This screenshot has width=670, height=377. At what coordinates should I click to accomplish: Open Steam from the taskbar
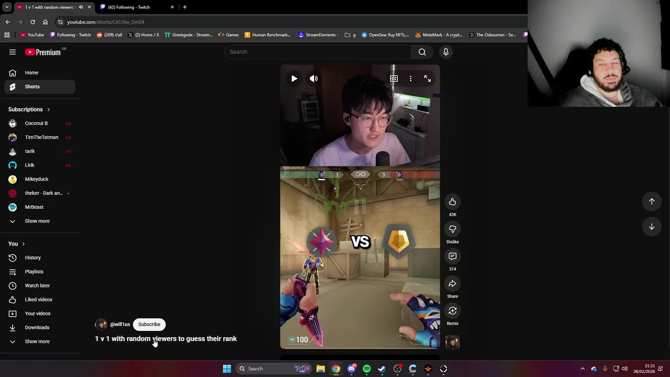(382, 369)
